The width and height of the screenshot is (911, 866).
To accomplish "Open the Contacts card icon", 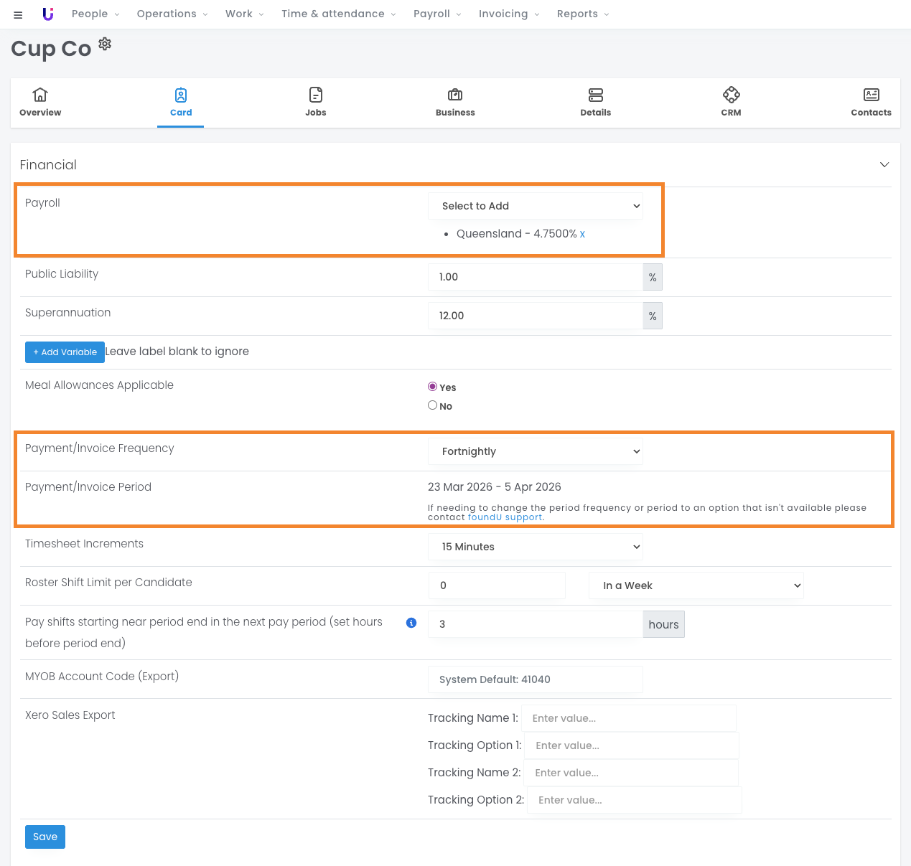I will tap(871, 95).
